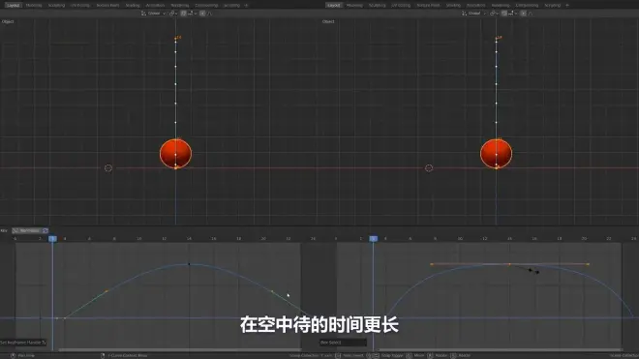The height and width of the screenshot is (359, 639).
Task: Select the red ball in right viewport
Action: (496, 153)
